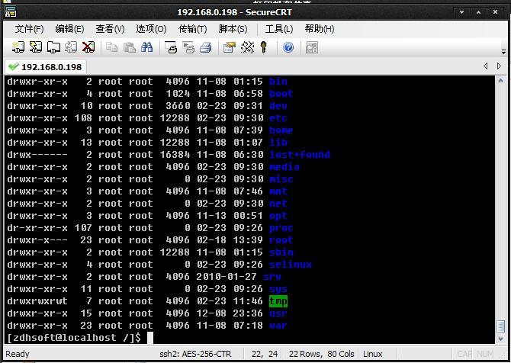
Task: Click the 2010-01-27 date of srv
Action: [x=227, y=277]
